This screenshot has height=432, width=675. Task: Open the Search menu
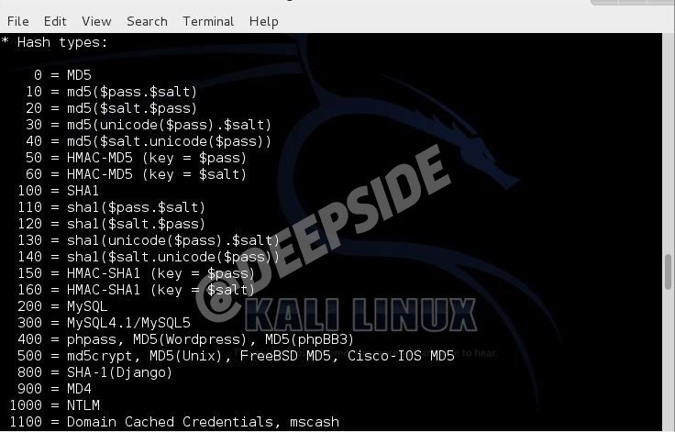click(x=147, y=21)
